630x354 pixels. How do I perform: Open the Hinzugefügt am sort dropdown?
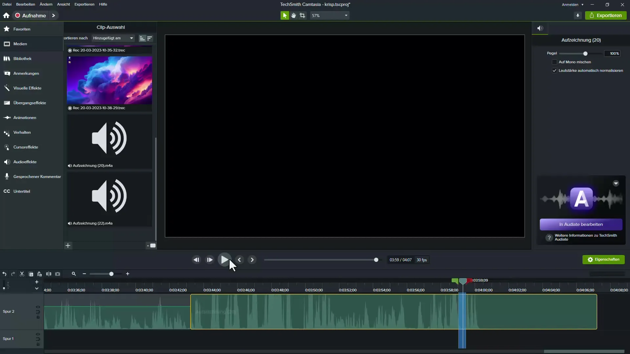pos(113,38)
